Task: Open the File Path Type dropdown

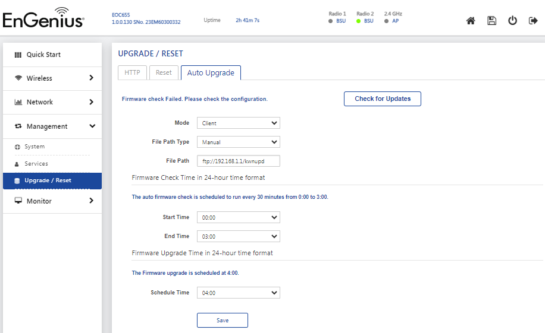Action: pyautogui.click(x=239, y=142)
